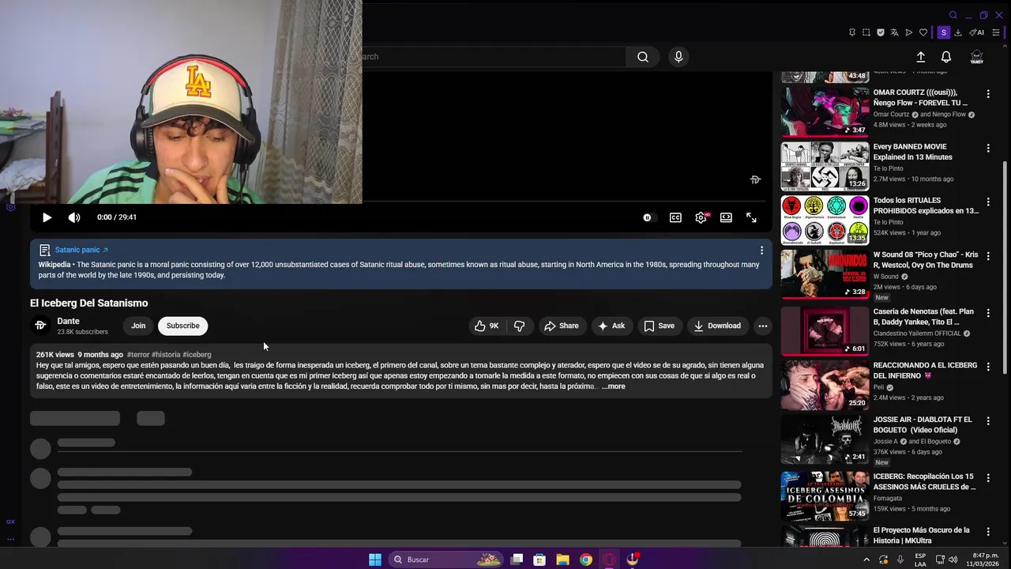Open the Yansy account avatar menu
Viewport: 1011px width, 569px height.
[x=977, y=57]
